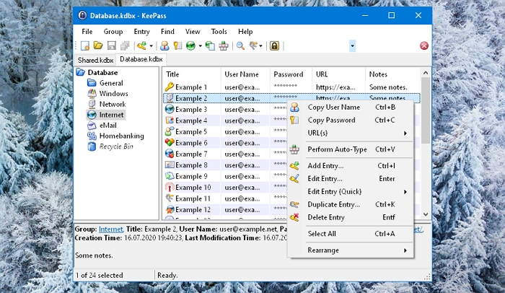Expand the Rearrange submenu
Viewport: 505px width, 293px height.
coord(350,250)
